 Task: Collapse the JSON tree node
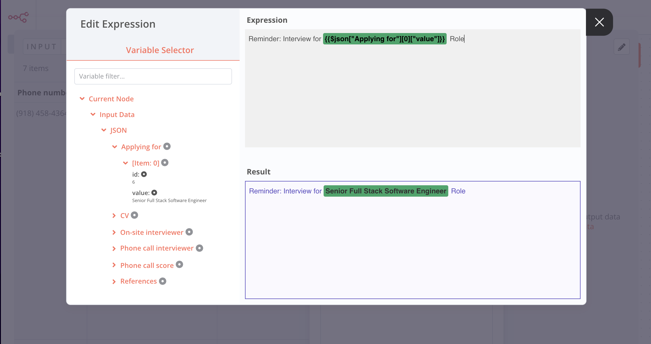click(x=104, y=130)
